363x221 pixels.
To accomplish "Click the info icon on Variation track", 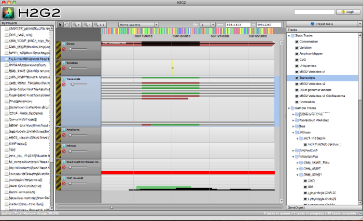I will coord(64,63).
